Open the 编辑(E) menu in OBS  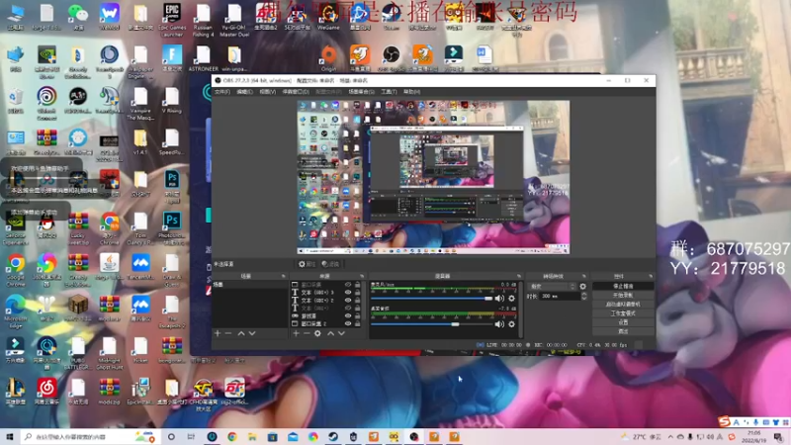244,92
